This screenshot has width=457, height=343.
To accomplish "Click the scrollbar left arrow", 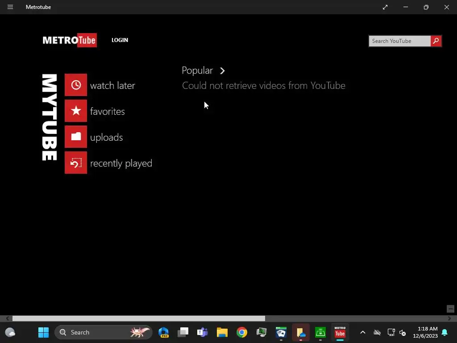I will click(7, 318).
